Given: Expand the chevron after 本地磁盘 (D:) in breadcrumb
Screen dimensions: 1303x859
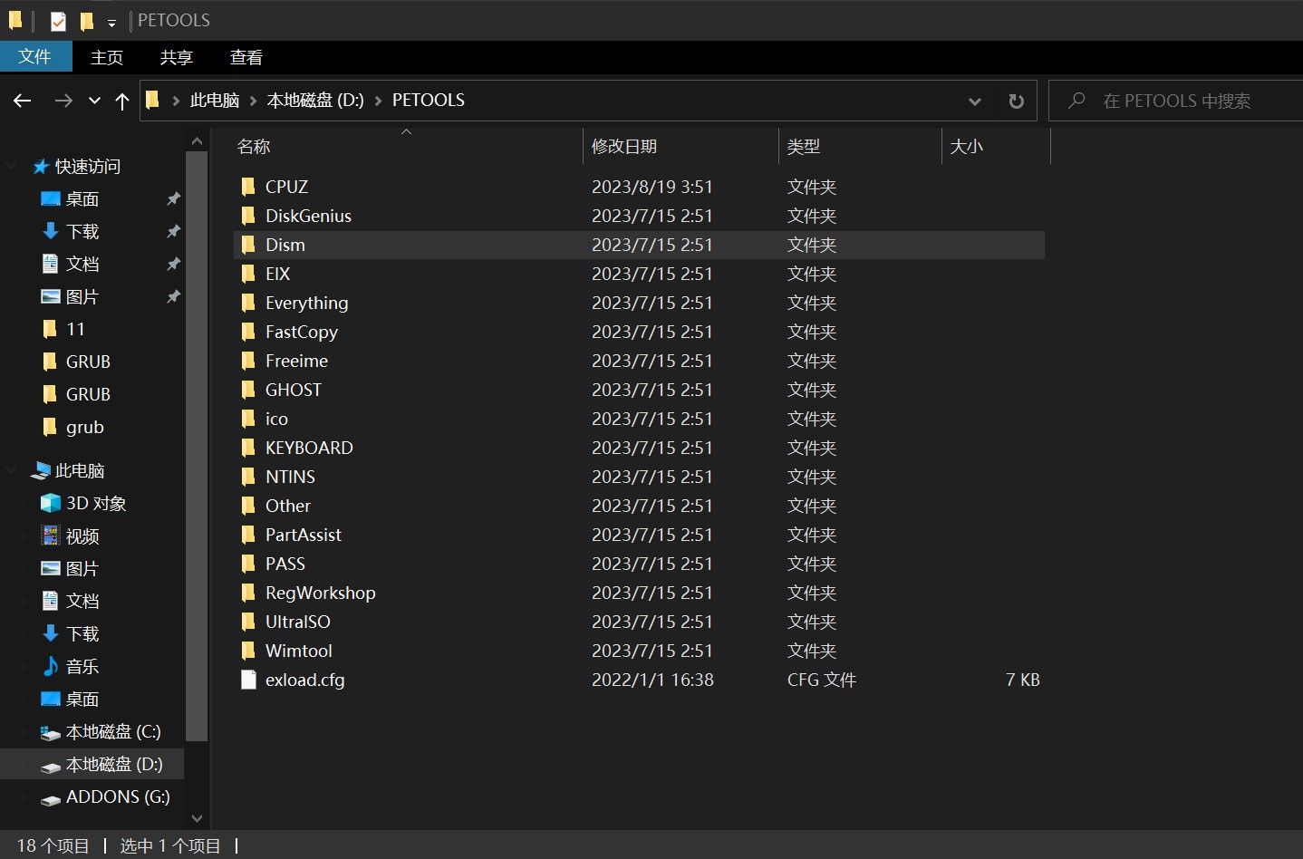Looking at the screenshot, I should click(x=378, y=101).
